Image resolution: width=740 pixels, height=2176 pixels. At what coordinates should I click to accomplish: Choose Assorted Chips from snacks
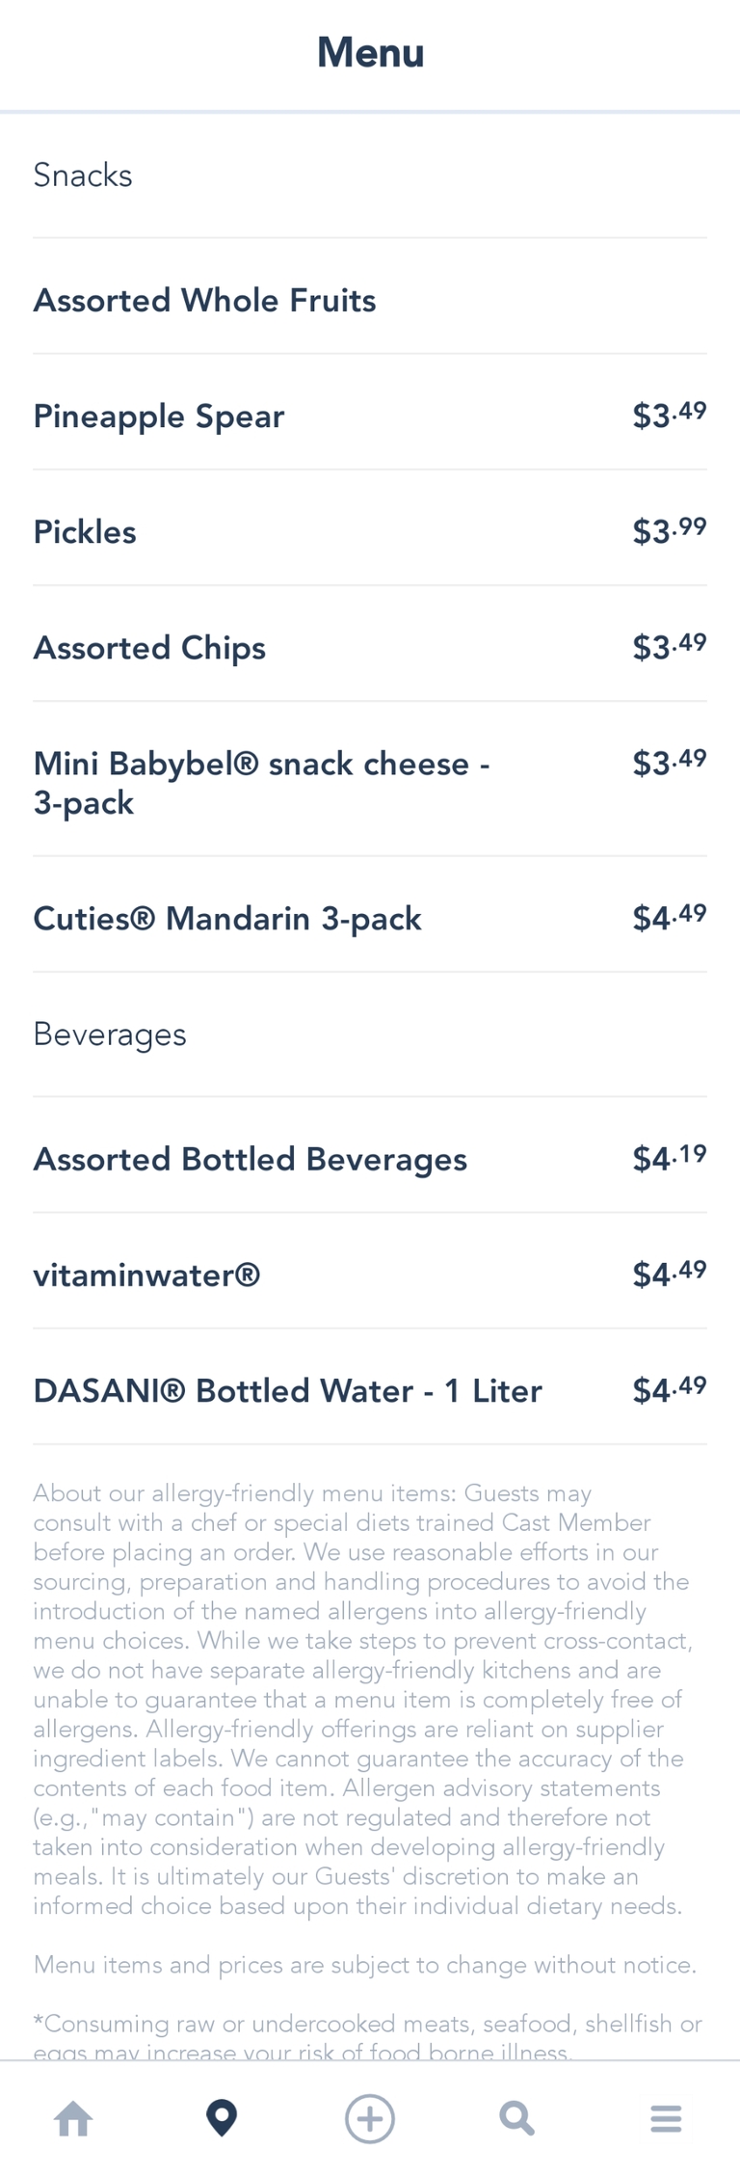(x=149, y=648)
